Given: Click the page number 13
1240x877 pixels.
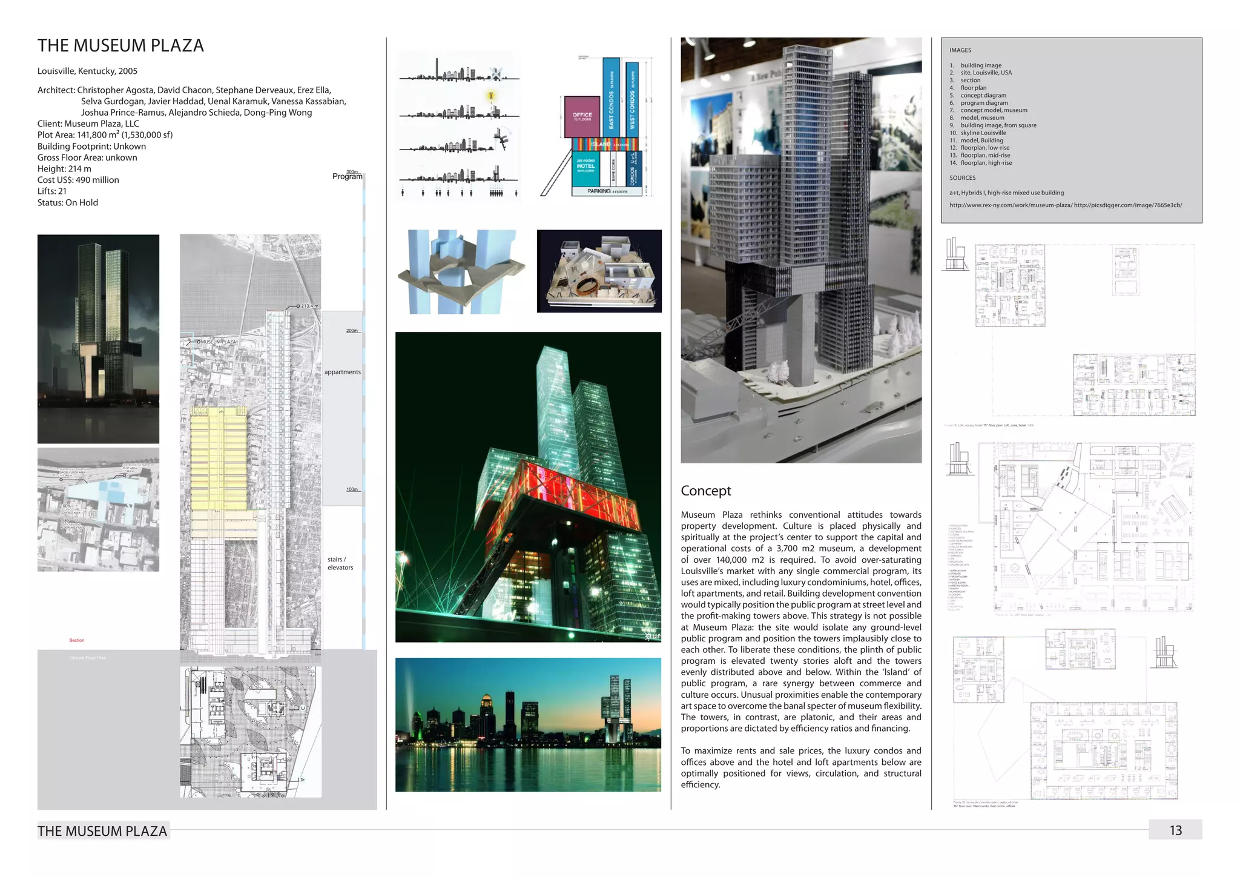Looking at the screenshot, I should point(1175,830).
